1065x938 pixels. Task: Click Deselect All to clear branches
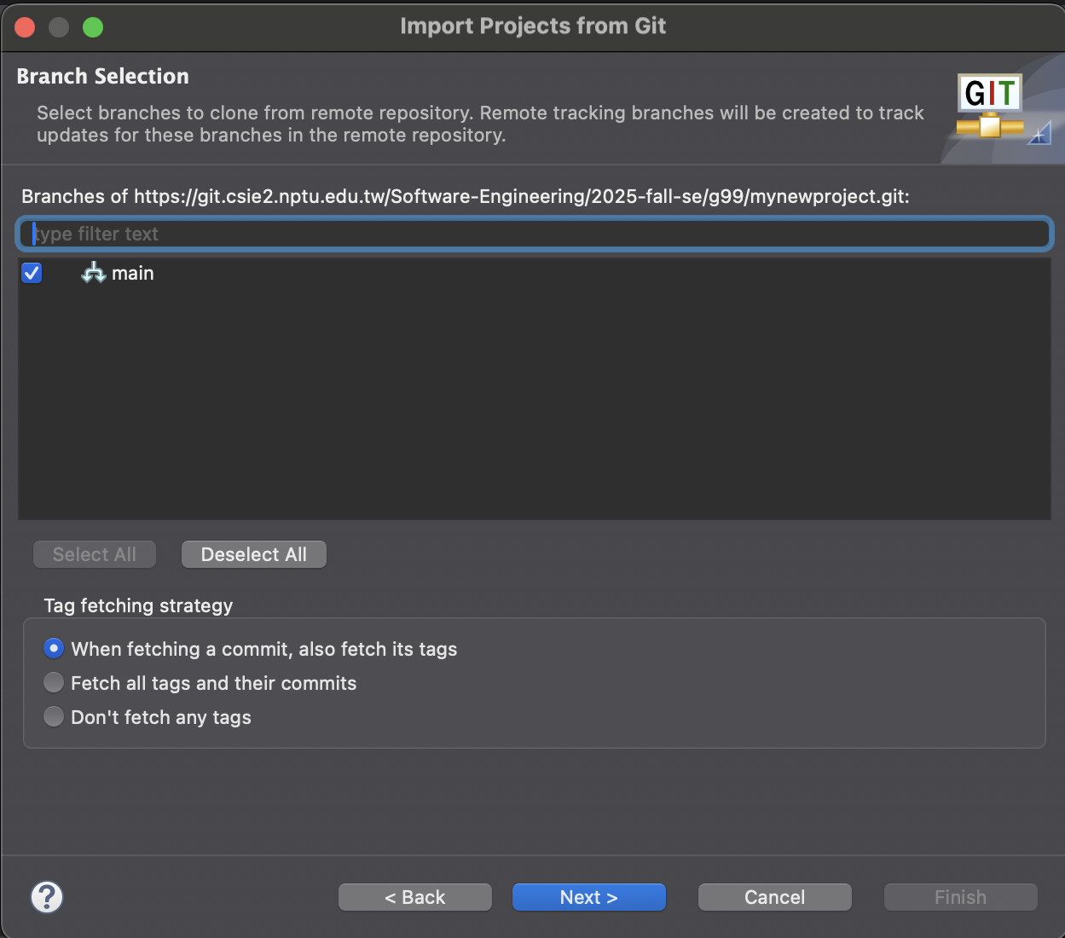pyautogui.click(x=253, y=554)
